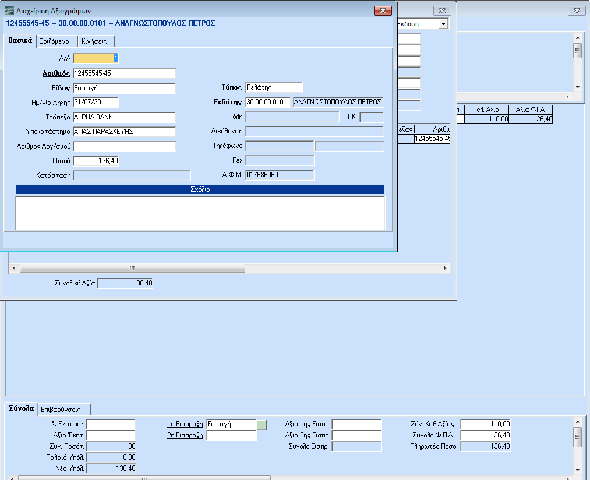Click the Αξία ΦΠΑ column header

pyautogui.click(x=530, y=110)
